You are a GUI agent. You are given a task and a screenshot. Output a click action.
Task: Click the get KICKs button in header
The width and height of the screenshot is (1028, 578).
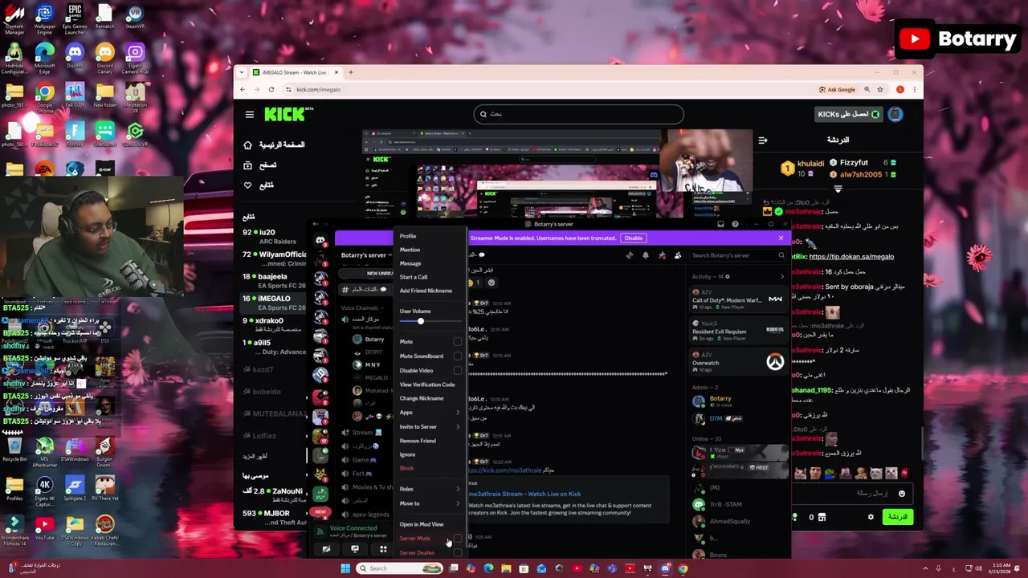pyautogui.click(x=848, y=114)
